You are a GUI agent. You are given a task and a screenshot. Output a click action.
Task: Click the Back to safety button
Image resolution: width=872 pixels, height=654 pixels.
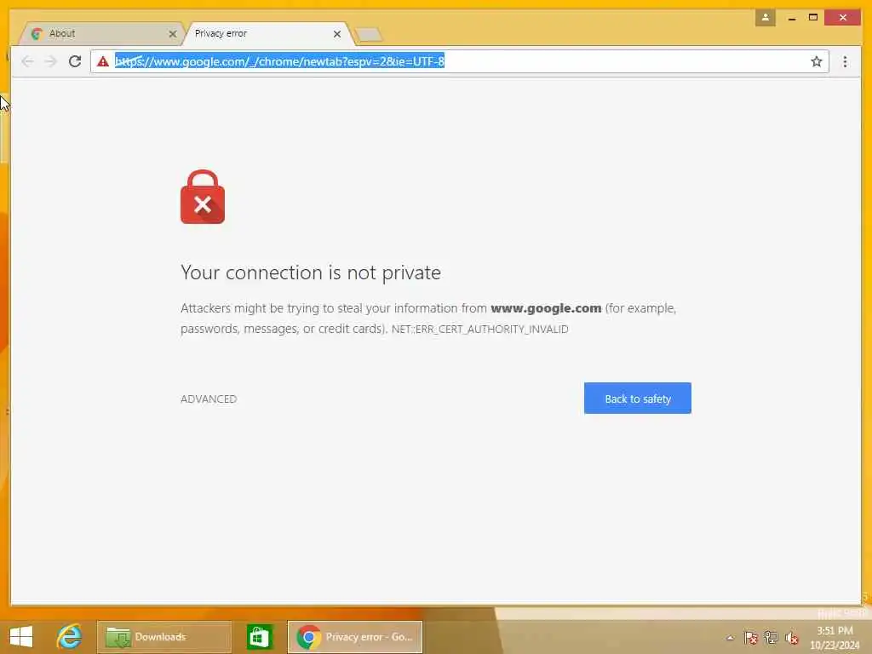[x=637, y=399]
